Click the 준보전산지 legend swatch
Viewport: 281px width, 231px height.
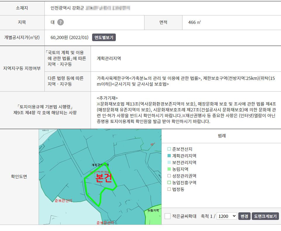coord(169,149)
